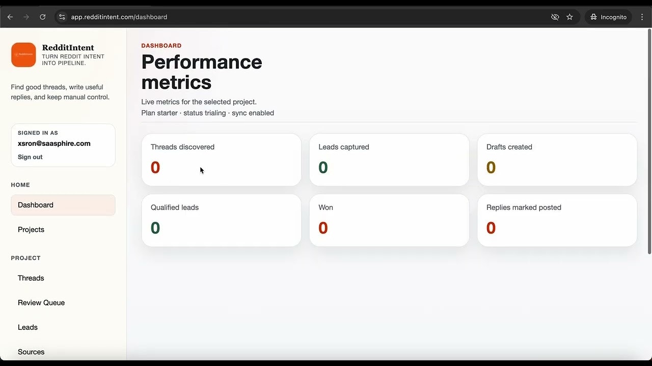The width and height of the screenshot is (652, 366).
Task: Click the tracking protection eye icon
Action: (x=555, y=17)
